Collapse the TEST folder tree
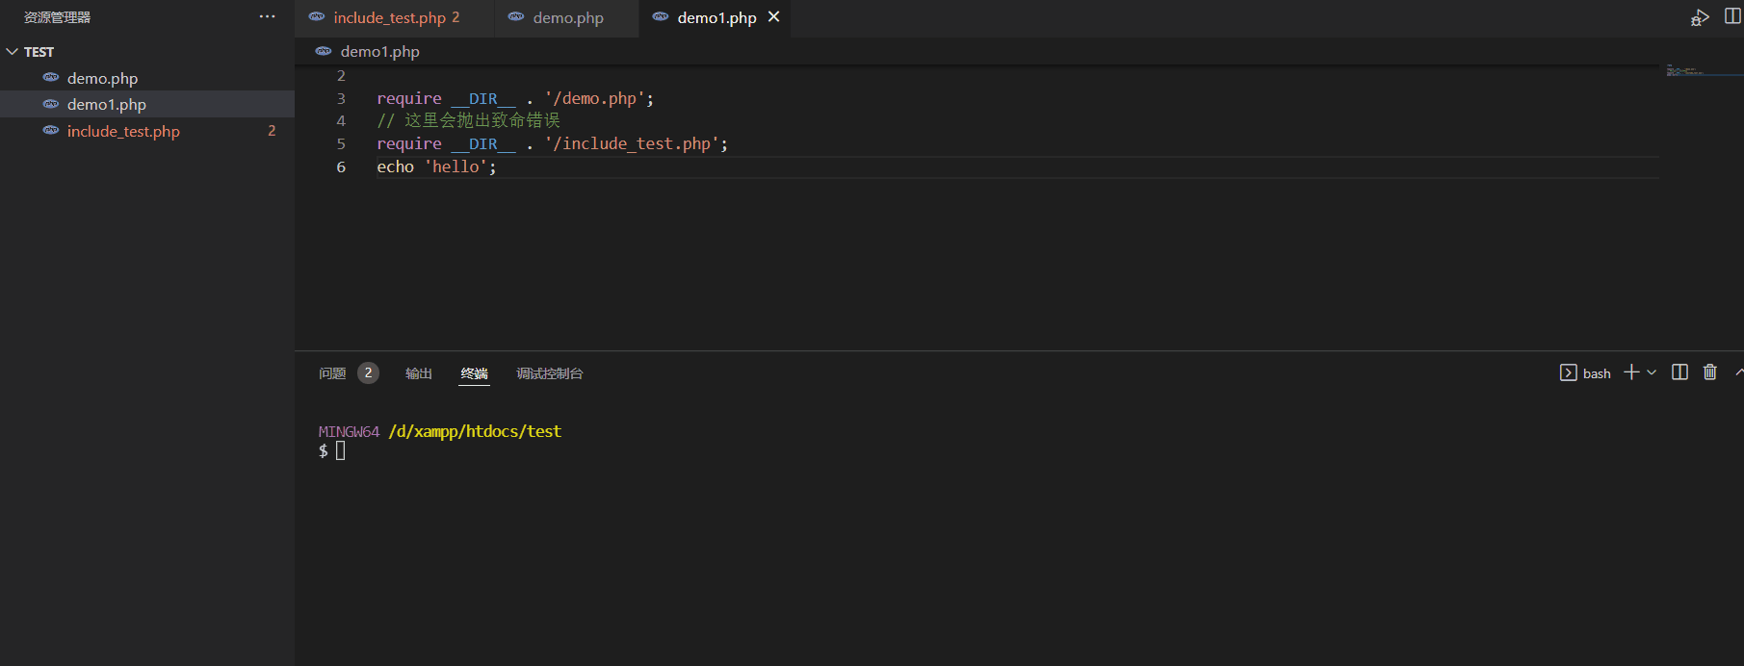Image resolution: width=1744 pixels, height=666 pixels. point(13,52)
